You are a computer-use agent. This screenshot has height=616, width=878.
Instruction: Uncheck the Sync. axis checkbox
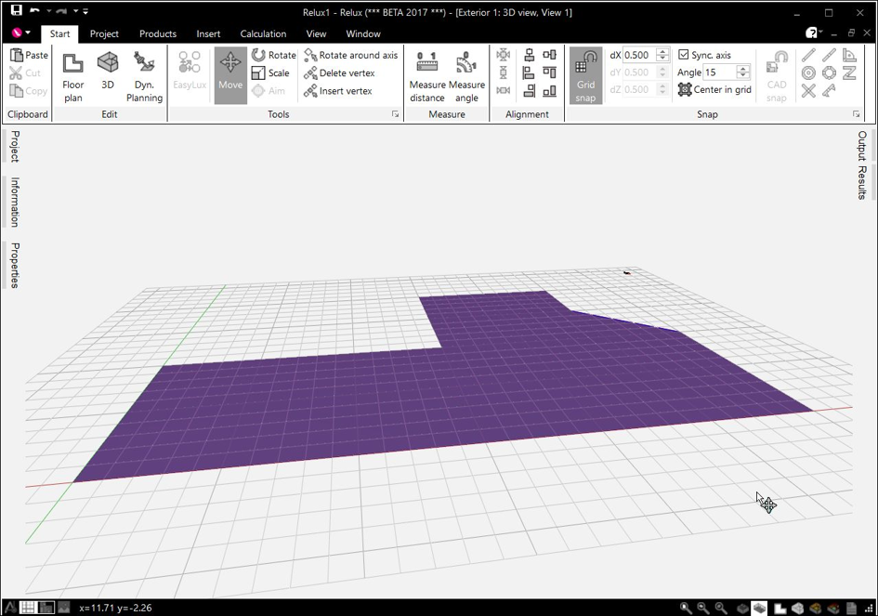click(683, 54)
